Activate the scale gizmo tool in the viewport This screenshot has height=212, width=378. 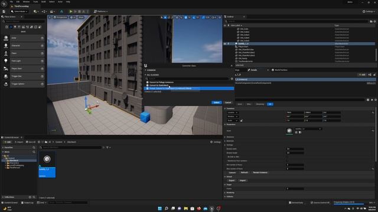172,17
